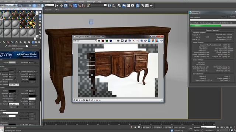Click the selection lock icon in status bar

click(135, 127)
